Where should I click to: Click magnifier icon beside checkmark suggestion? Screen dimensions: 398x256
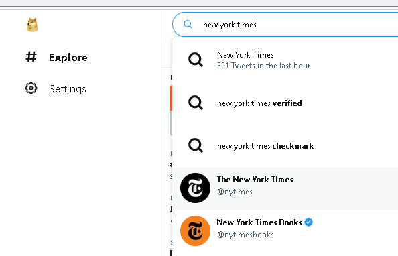[196, 145]
